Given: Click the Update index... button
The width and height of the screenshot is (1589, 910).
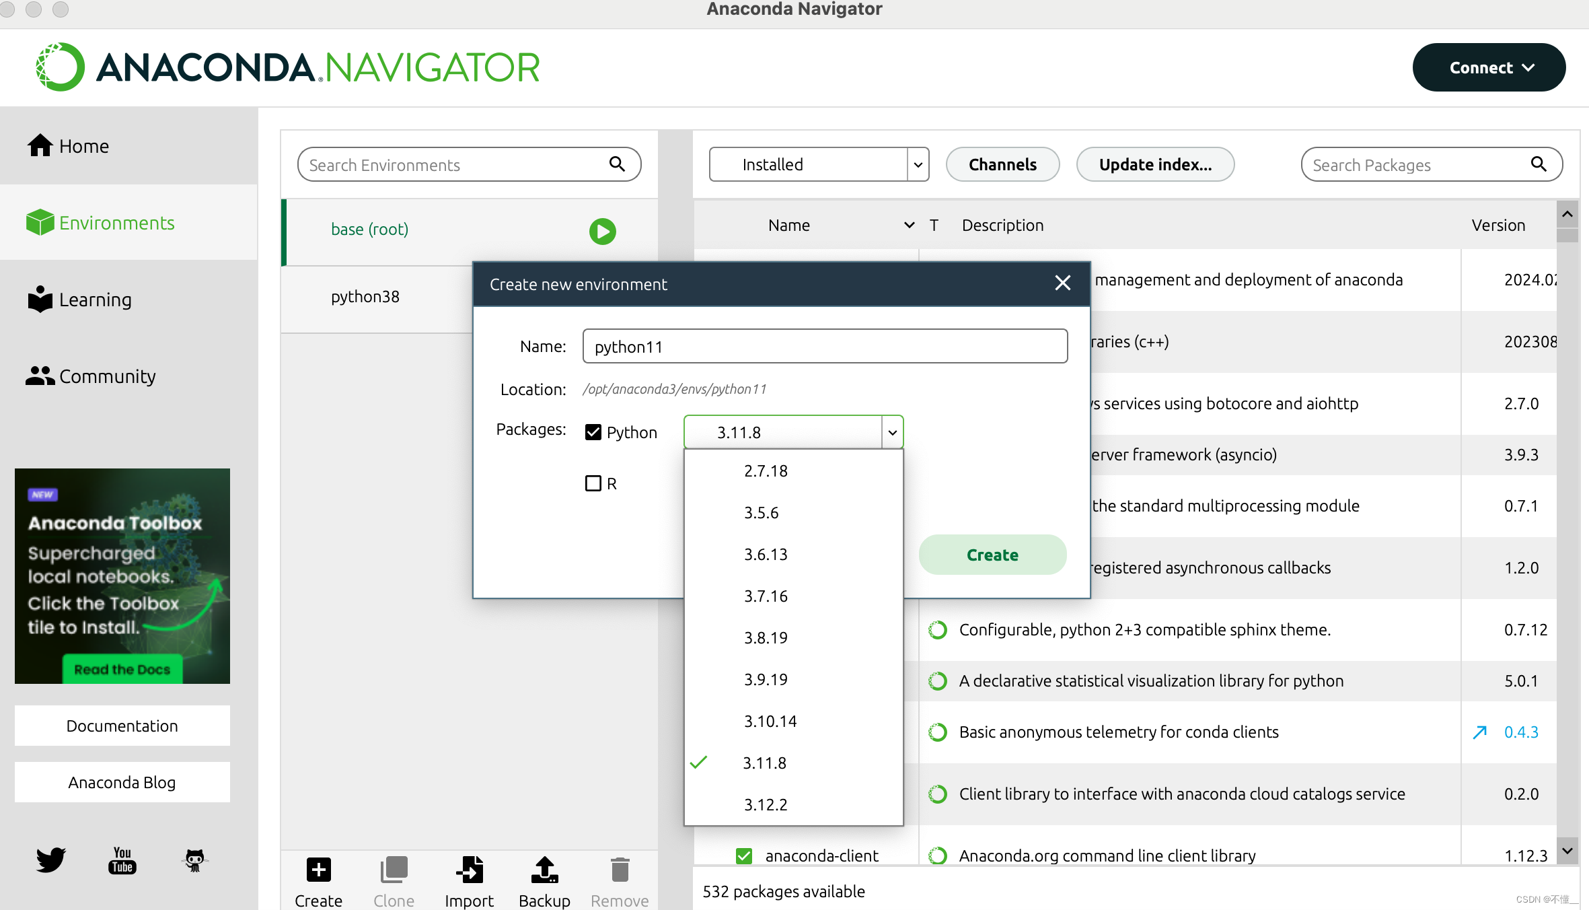Looking at the screenshot, I should [x=1155, y=164].
